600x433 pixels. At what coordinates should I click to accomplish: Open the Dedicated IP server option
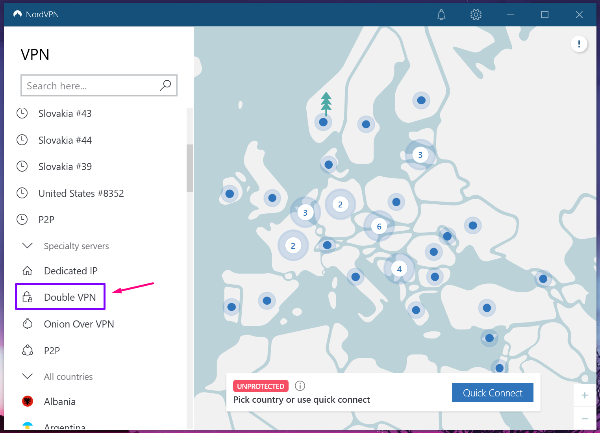point(70,271)
